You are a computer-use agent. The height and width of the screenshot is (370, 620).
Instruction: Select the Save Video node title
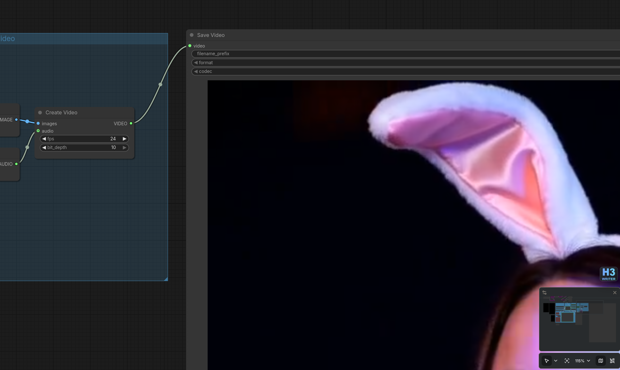211,35
